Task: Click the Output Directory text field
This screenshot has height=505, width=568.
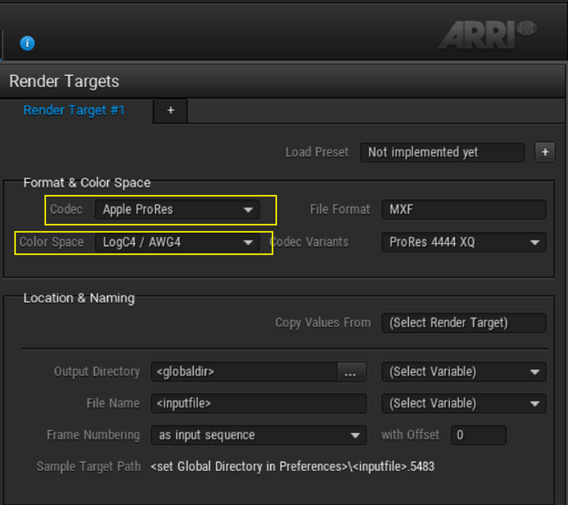Action: tap(244, 372)
